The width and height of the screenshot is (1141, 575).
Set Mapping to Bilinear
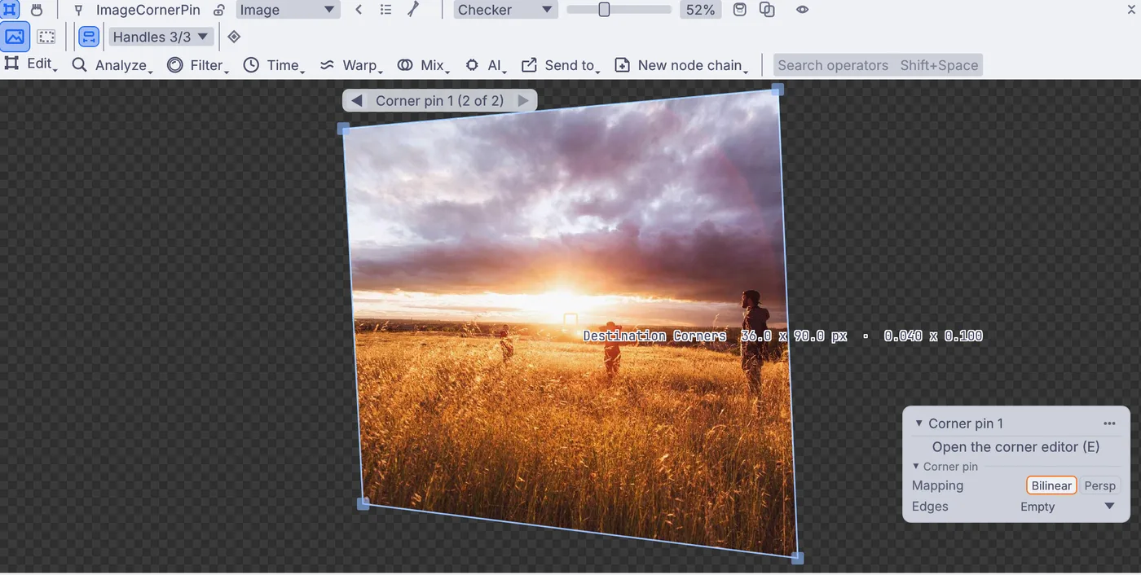(1051, 485)
